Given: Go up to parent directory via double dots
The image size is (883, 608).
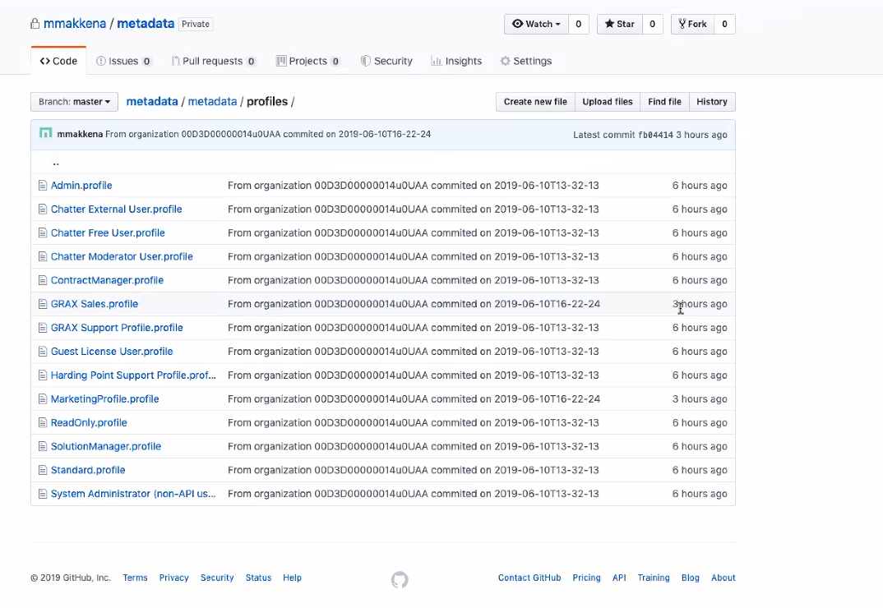Looking at the screenshot, I should (x=56, y=163).
